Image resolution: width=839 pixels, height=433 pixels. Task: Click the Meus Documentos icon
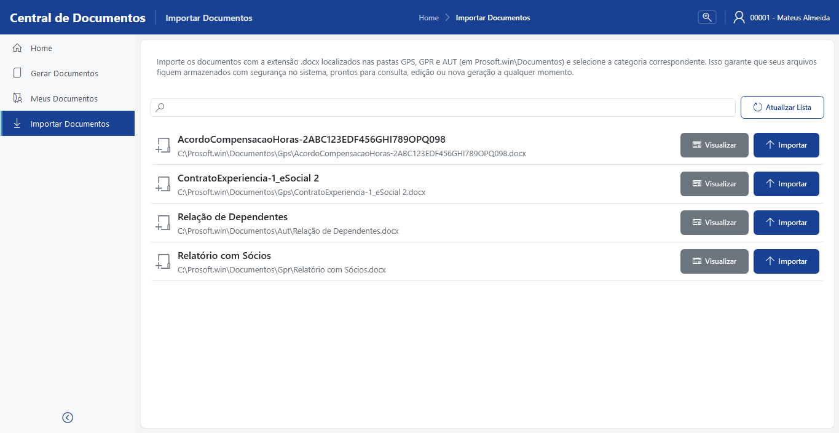tap(17, 98)
